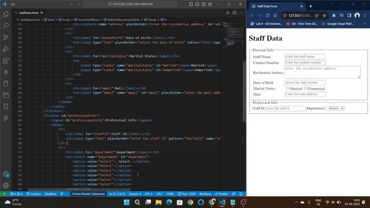Open the Git - First-Time Git bookmark
Screen dimensions: 370x208
pos(302,24)
